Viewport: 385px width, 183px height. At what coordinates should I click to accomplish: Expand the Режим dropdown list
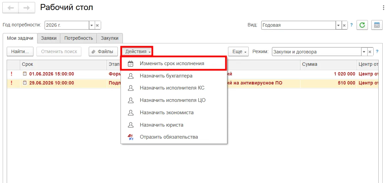point(364,52)
